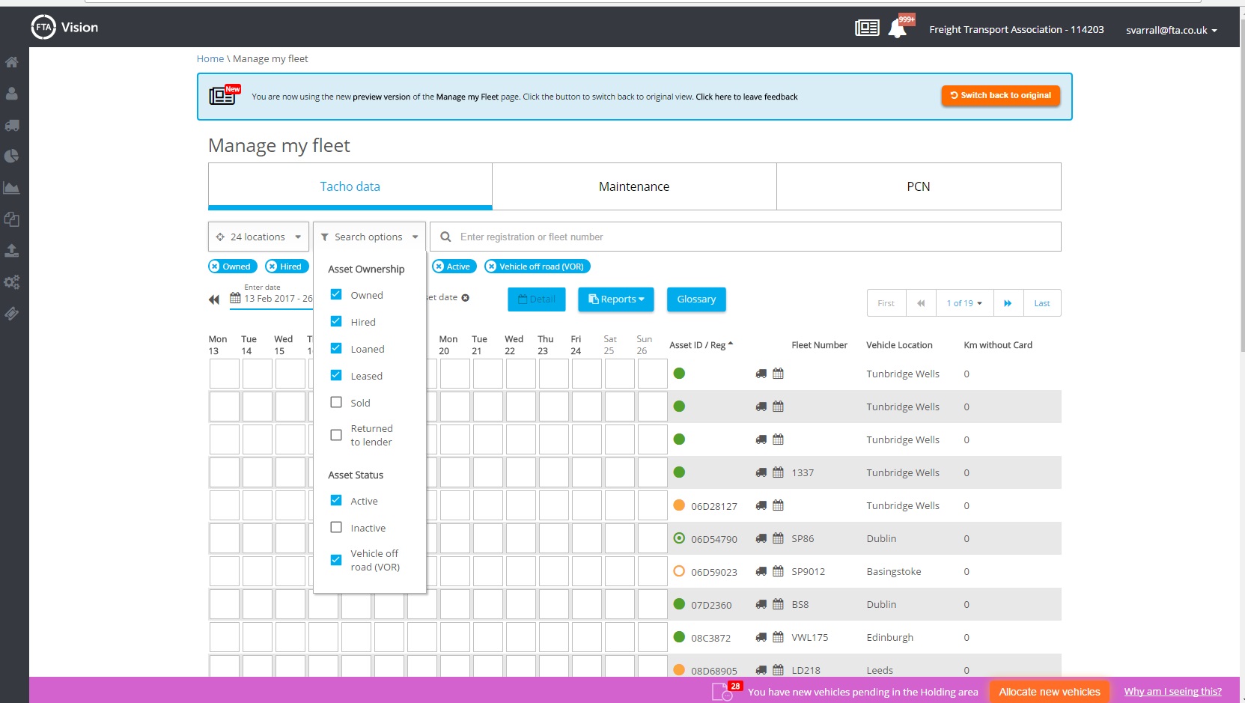Click the reset date circle icon
Screen dimensions: 1245x703
[x=465, y=298]
